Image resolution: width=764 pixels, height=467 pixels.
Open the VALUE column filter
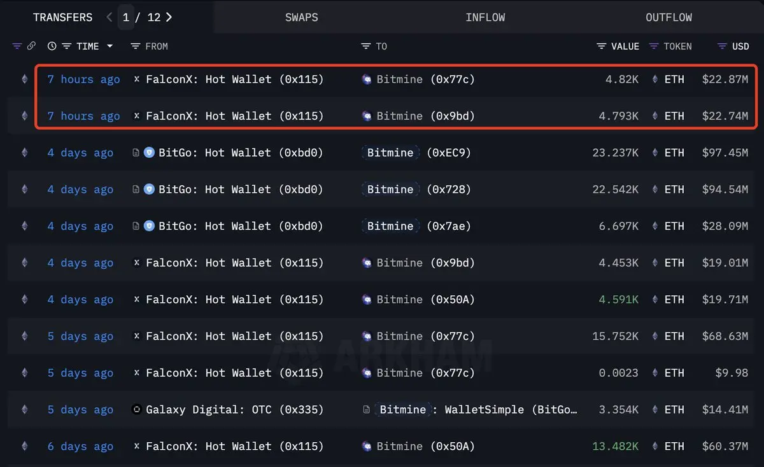(x=601, y=46)
